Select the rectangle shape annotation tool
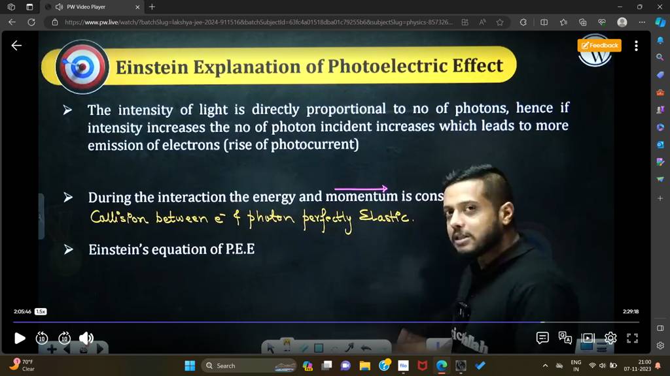670x376 pixels. [x=319, y=348]
